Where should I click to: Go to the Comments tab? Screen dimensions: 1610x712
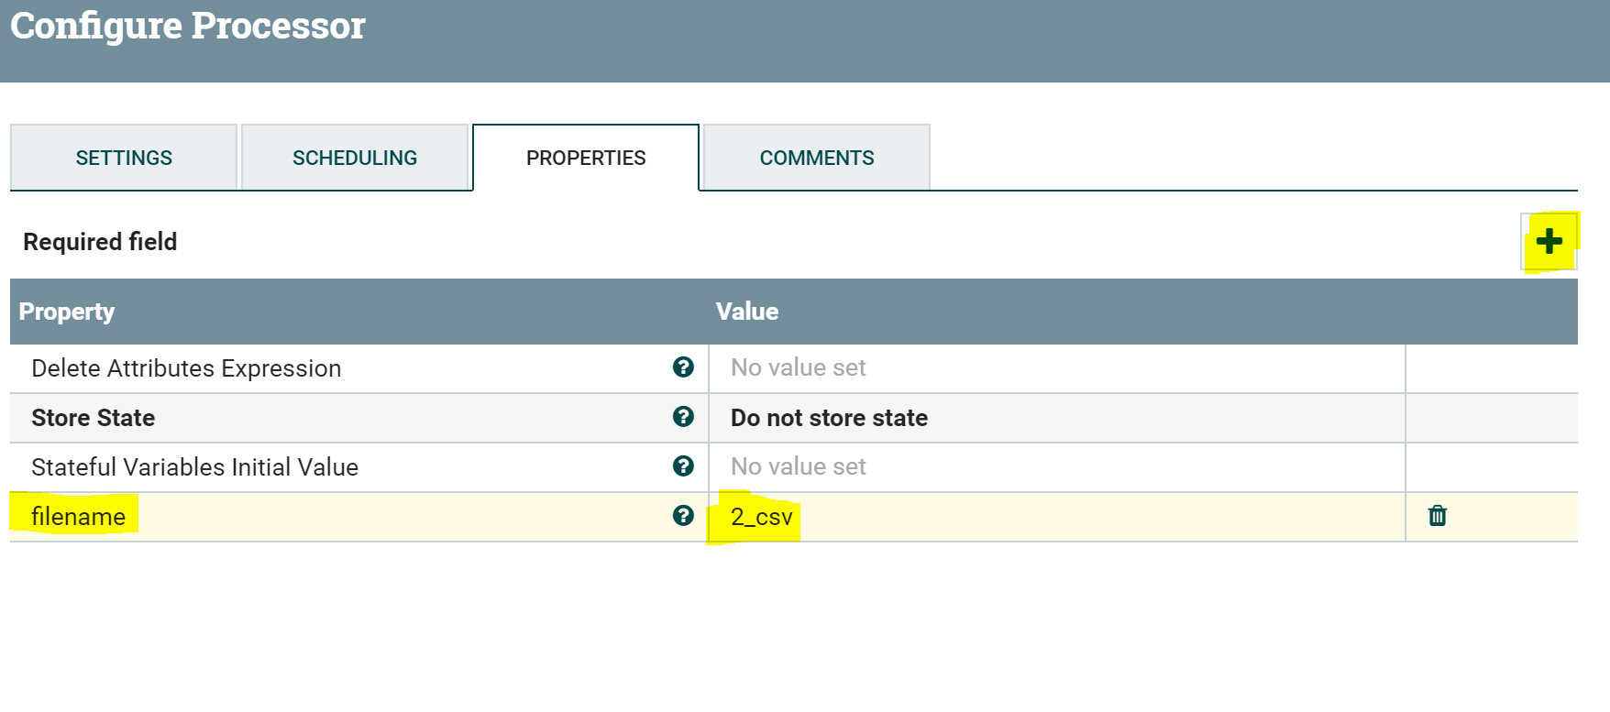click(817, 158)
